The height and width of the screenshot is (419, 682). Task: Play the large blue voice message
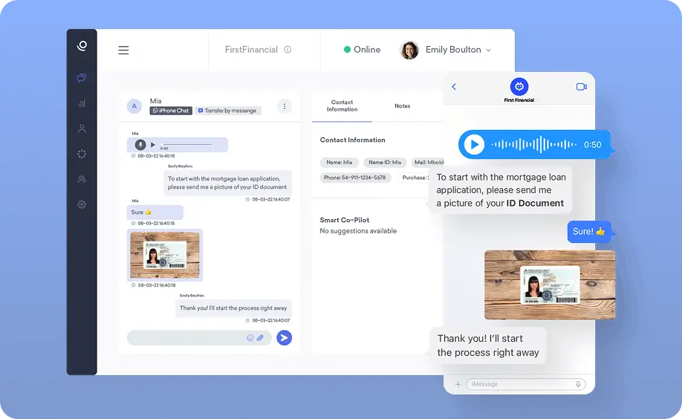pyautogui.click(x=473, y=145)
